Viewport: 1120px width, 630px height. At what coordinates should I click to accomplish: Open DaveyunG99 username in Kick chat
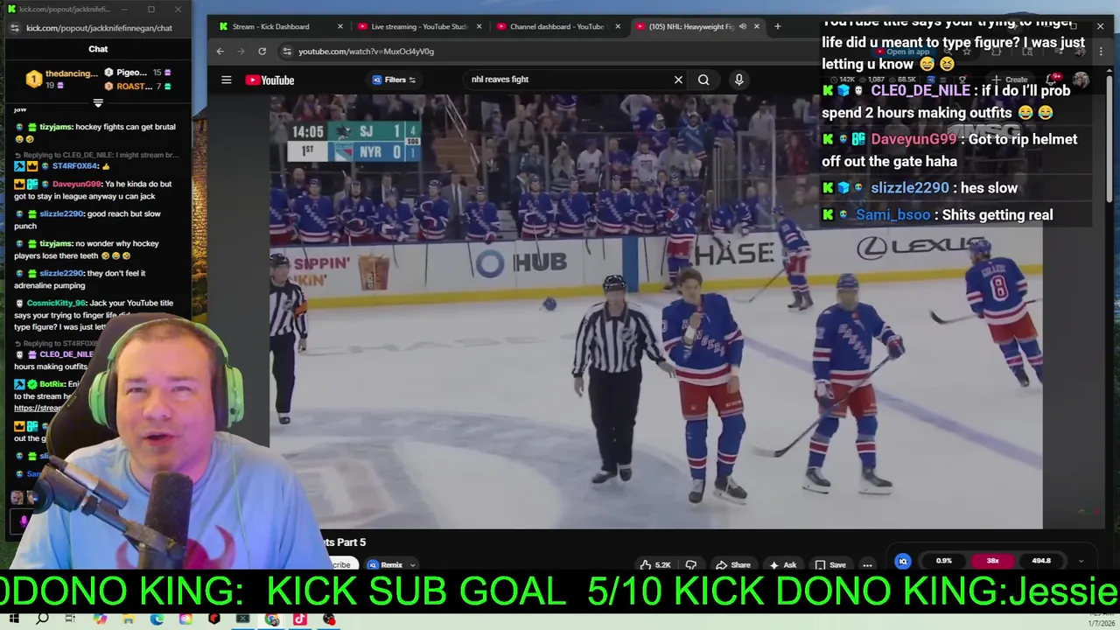77,184
